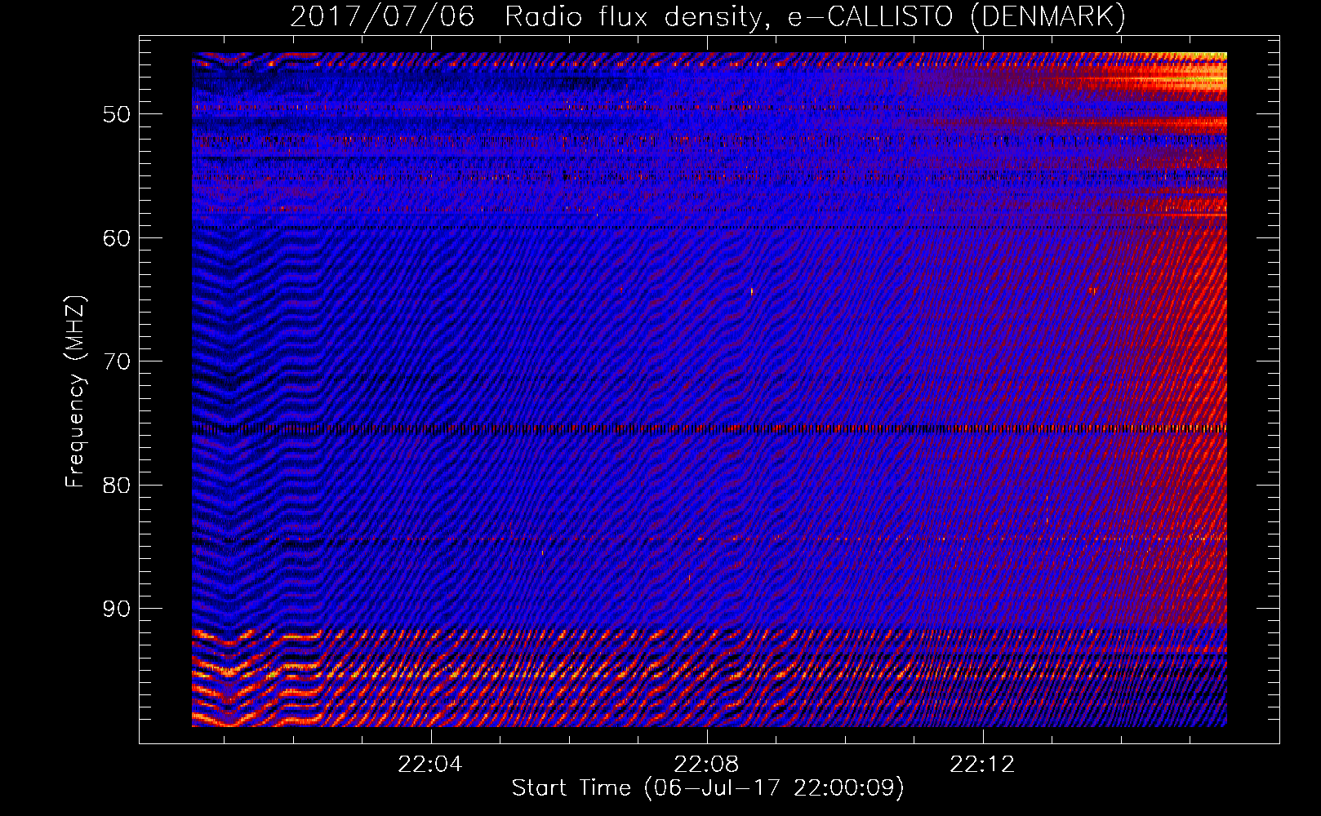The width and height of the screenshot is (1321, 816).
Task: Click the 22:08 time tick label
Action: (x=706, y=765)
